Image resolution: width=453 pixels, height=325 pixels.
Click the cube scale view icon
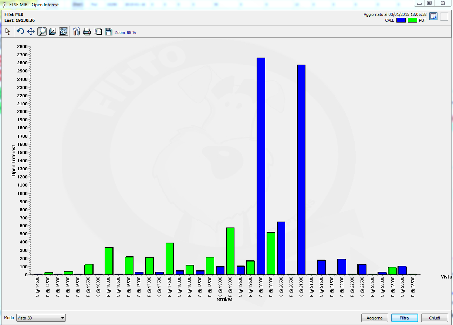point(53,31)
